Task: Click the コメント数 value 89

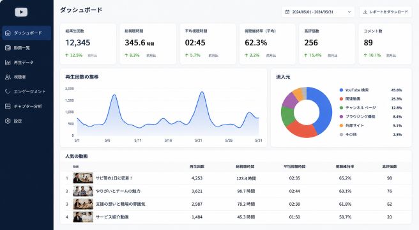Action: coord(368,43)
